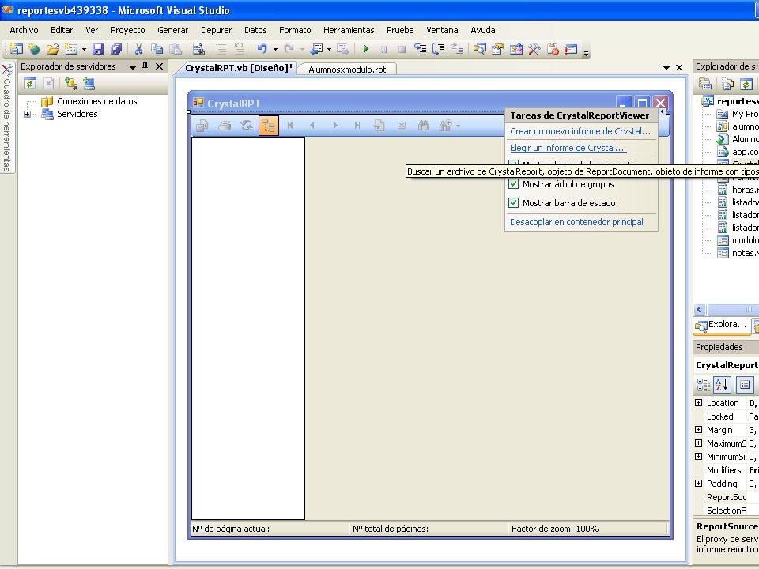The image size is (759, 569).
Task: Toggle auto-hide pin on Explorador de servidores
Action: pos(145,66)
